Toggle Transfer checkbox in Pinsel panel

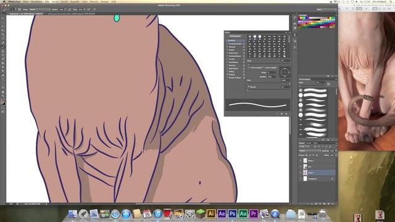[228, 59]
